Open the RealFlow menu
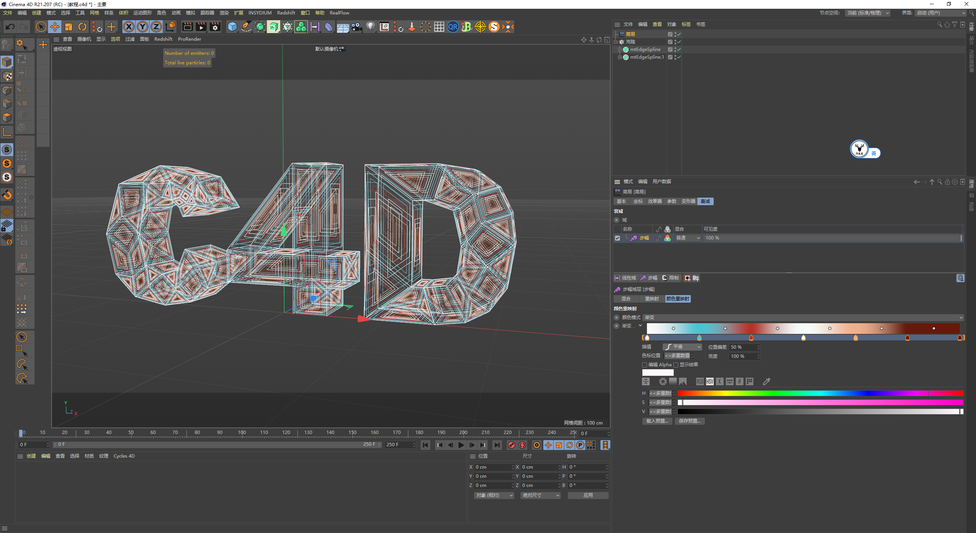Viewport: 976px width, 533px height. (x=339, y=13)
